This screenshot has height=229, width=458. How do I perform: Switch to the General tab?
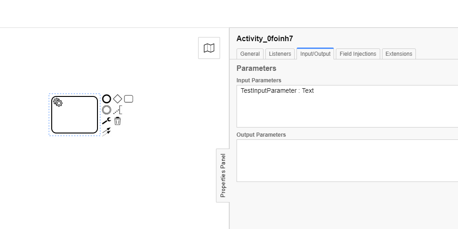click(250, 54)
